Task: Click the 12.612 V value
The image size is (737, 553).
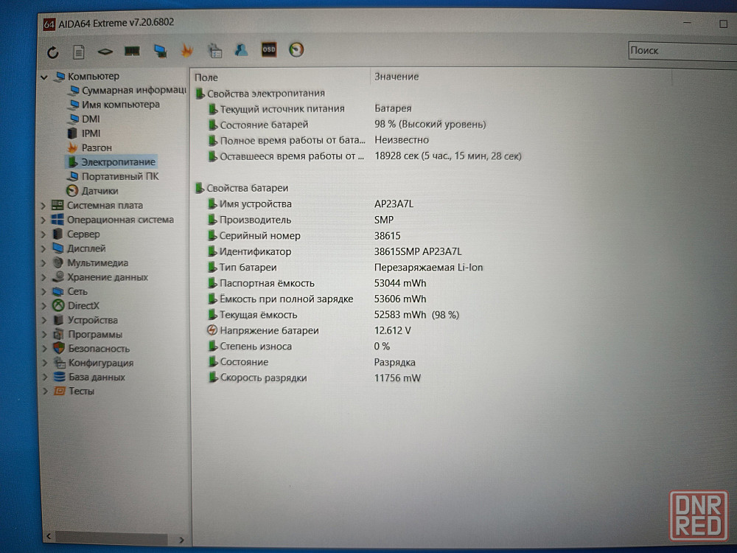Action: coord(393,330)
